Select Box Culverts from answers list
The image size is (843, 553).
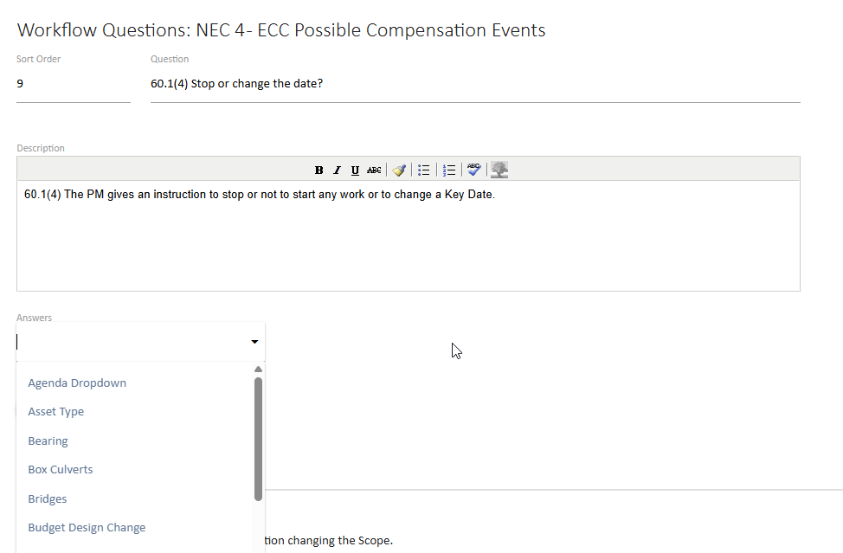point(61,470)
